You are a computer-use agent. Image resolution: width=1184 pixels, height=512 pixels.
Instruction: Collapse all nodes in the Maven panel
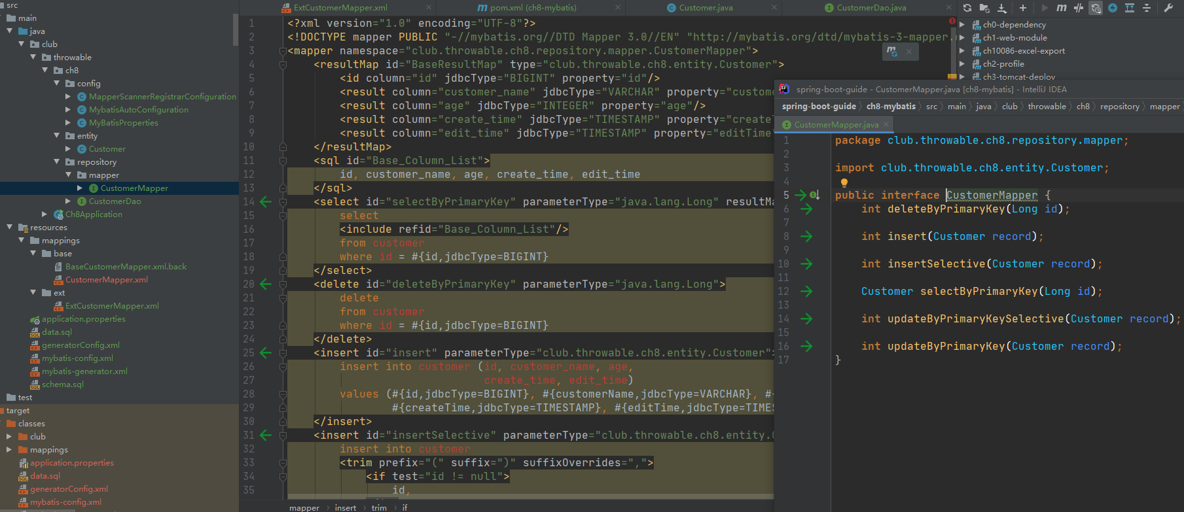(1147, 8)
